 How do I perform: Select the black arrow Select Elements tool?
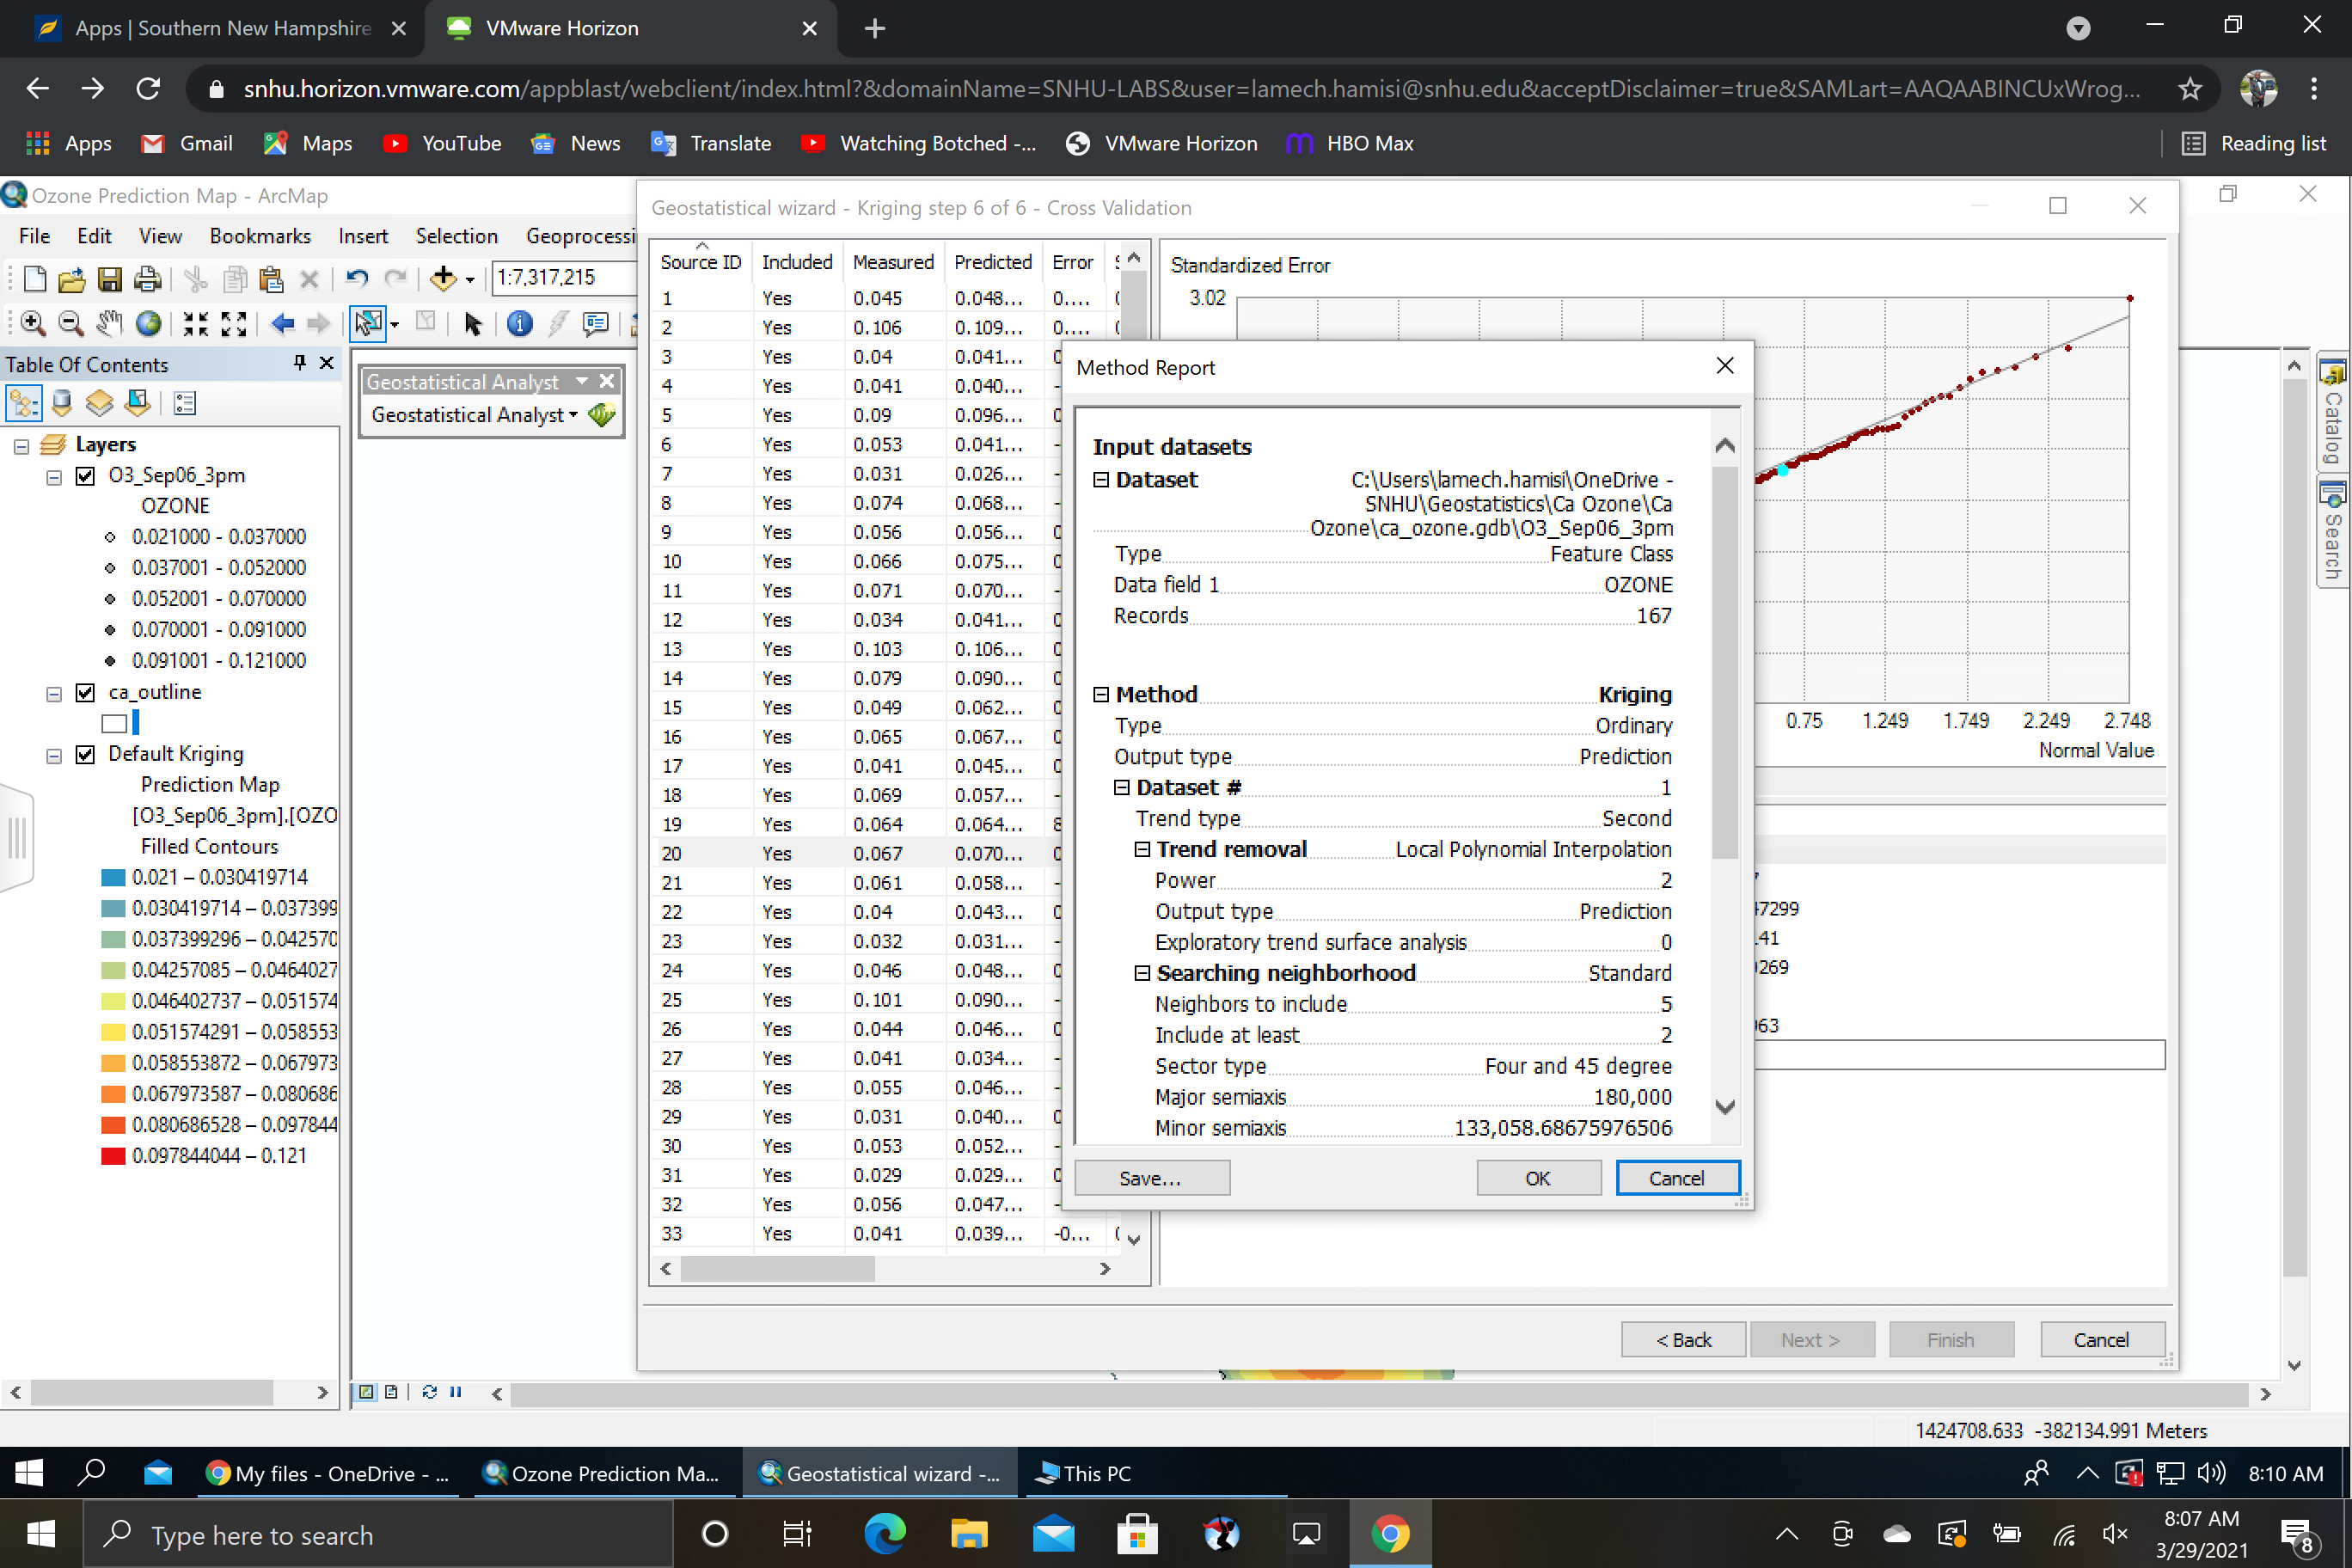point(473,323)
